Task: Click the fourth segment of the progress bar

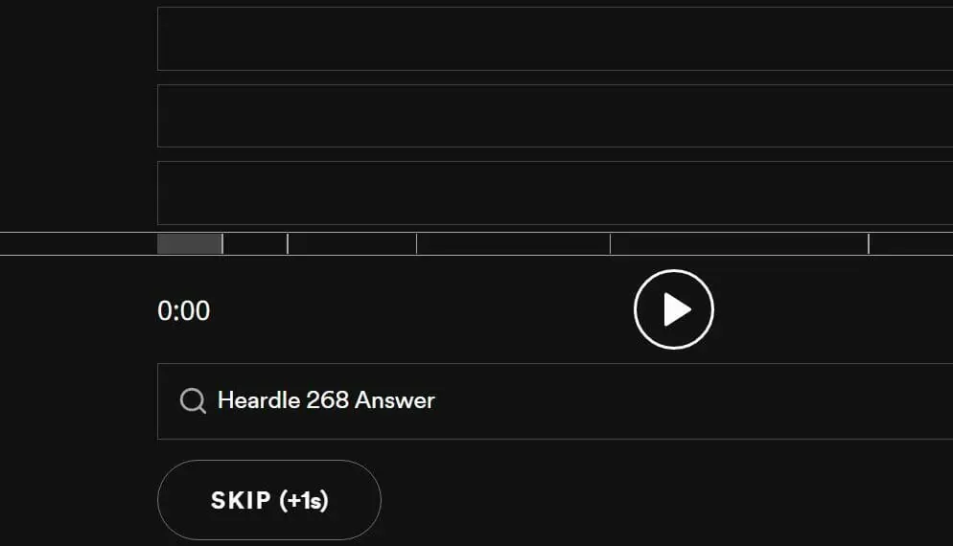Action: (513, 244)
